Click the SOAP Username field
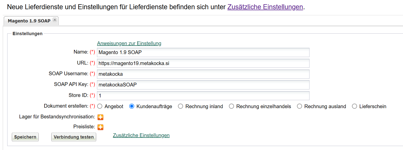The image size is (403, 150). pos(203,74)
